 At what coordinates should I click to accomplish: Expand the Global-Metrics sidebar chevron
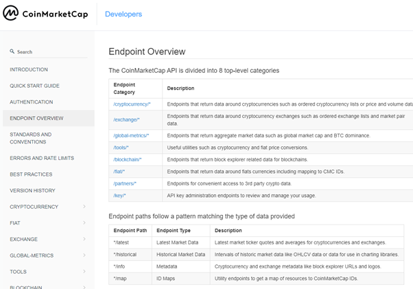click(84, 255)
